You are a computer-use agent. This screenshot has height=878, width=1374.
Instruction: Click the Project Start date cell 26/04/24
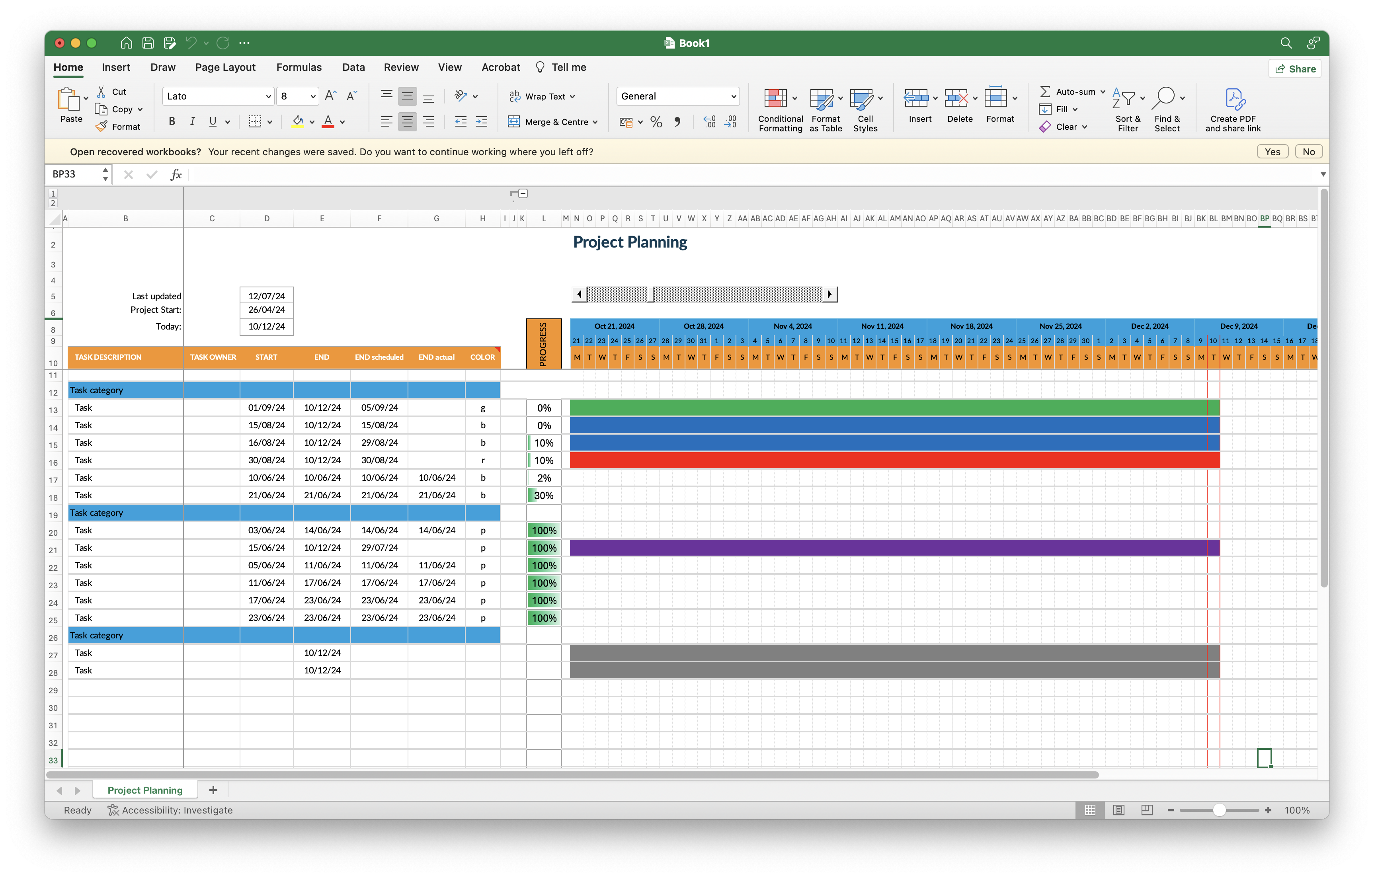click(x=266, y=310)
